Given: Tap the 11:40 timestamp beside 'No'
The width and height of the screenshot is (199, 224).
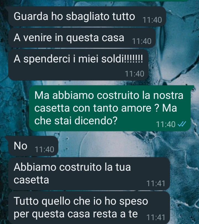Looking at the screenshot, I should 44,150.
